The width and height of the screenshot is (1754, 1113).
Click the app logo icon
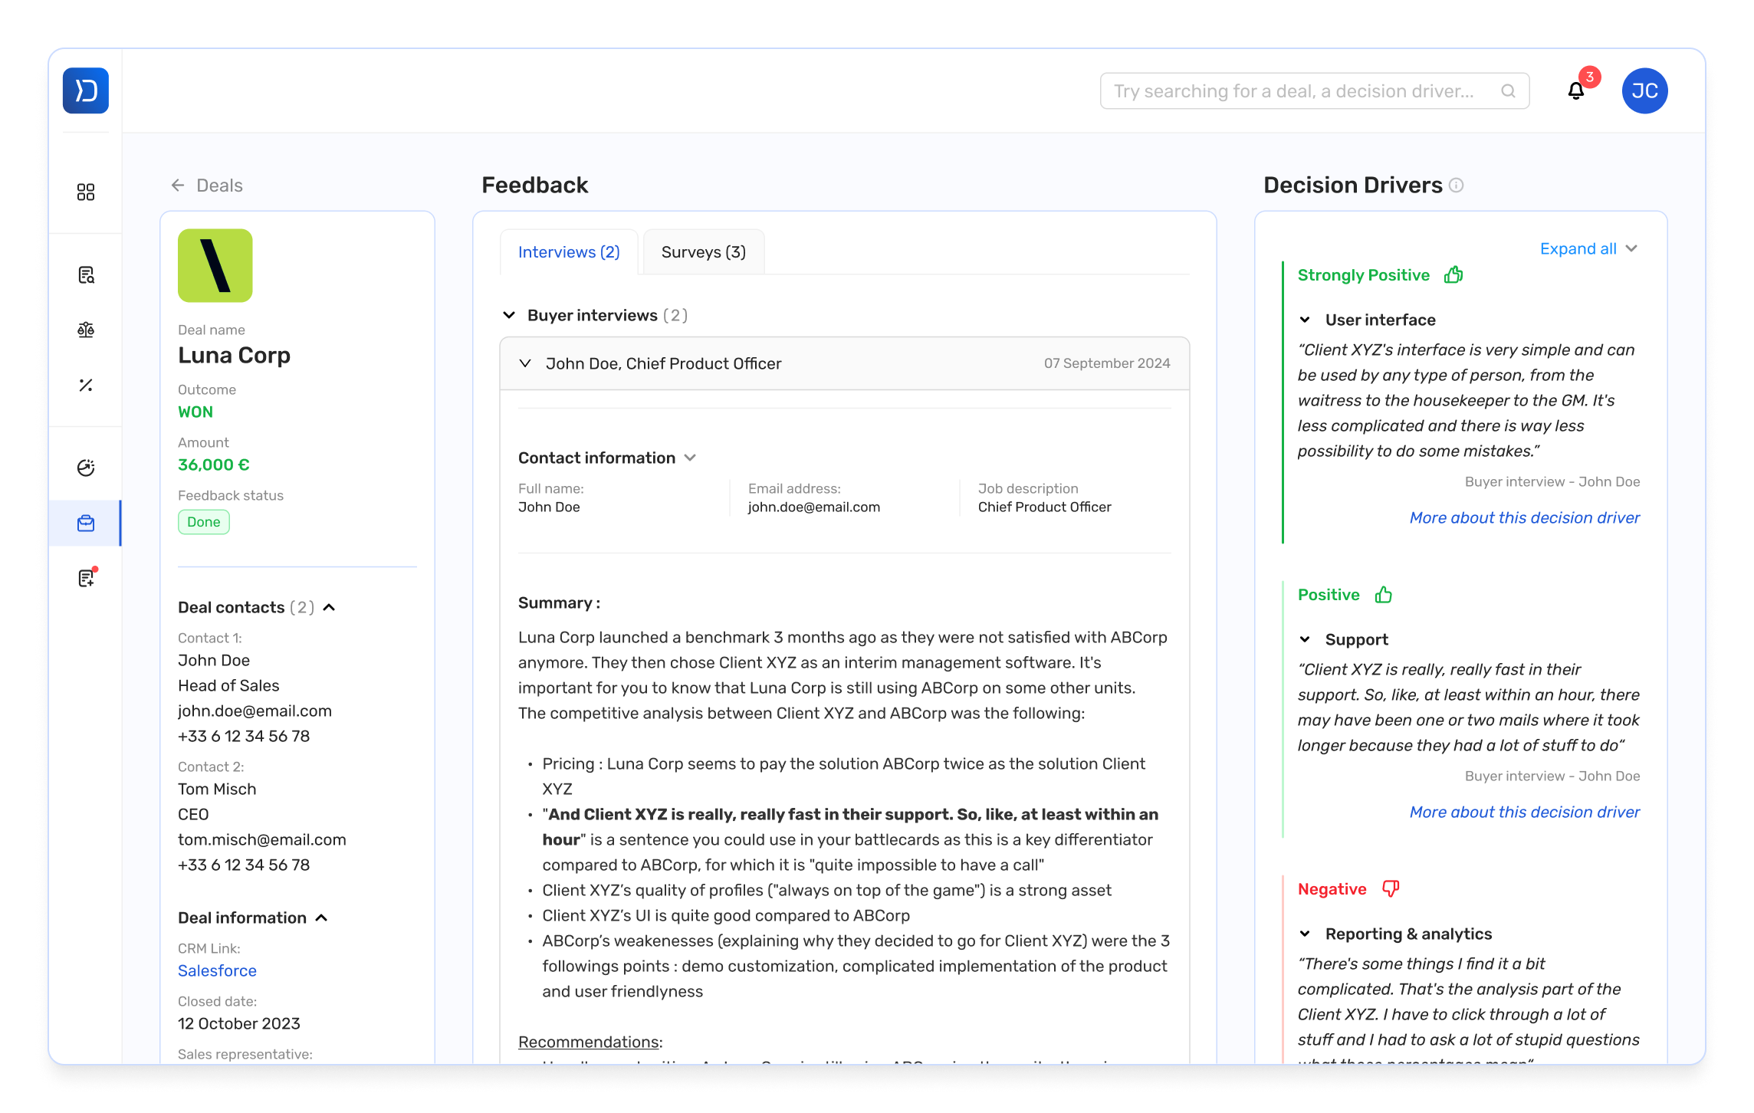click(86, 90)
